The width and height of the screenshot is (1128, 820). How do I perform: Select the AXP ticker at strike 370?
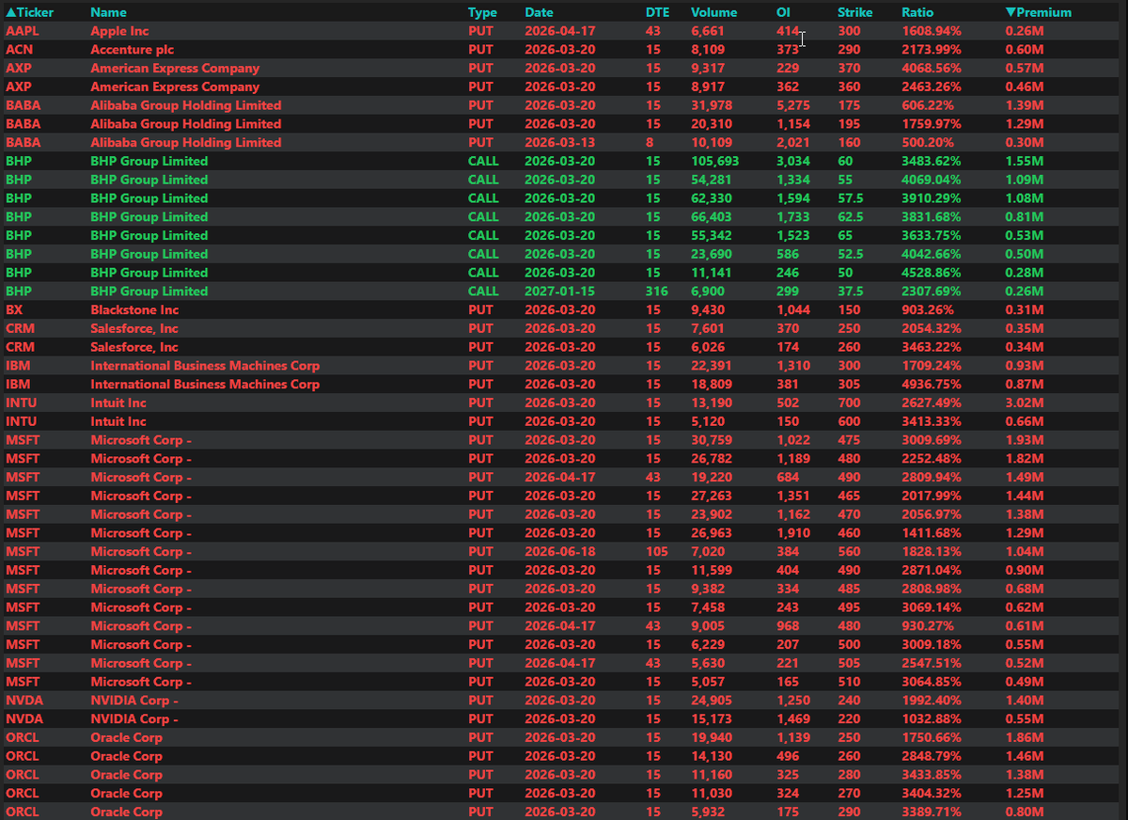[x=19, y=69]
